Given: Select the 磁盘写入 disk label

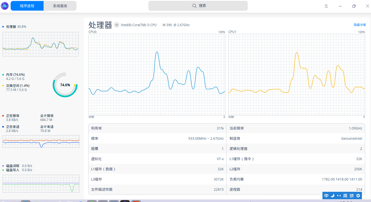Looking at the screenshot, I should click(x=13, y=170).
